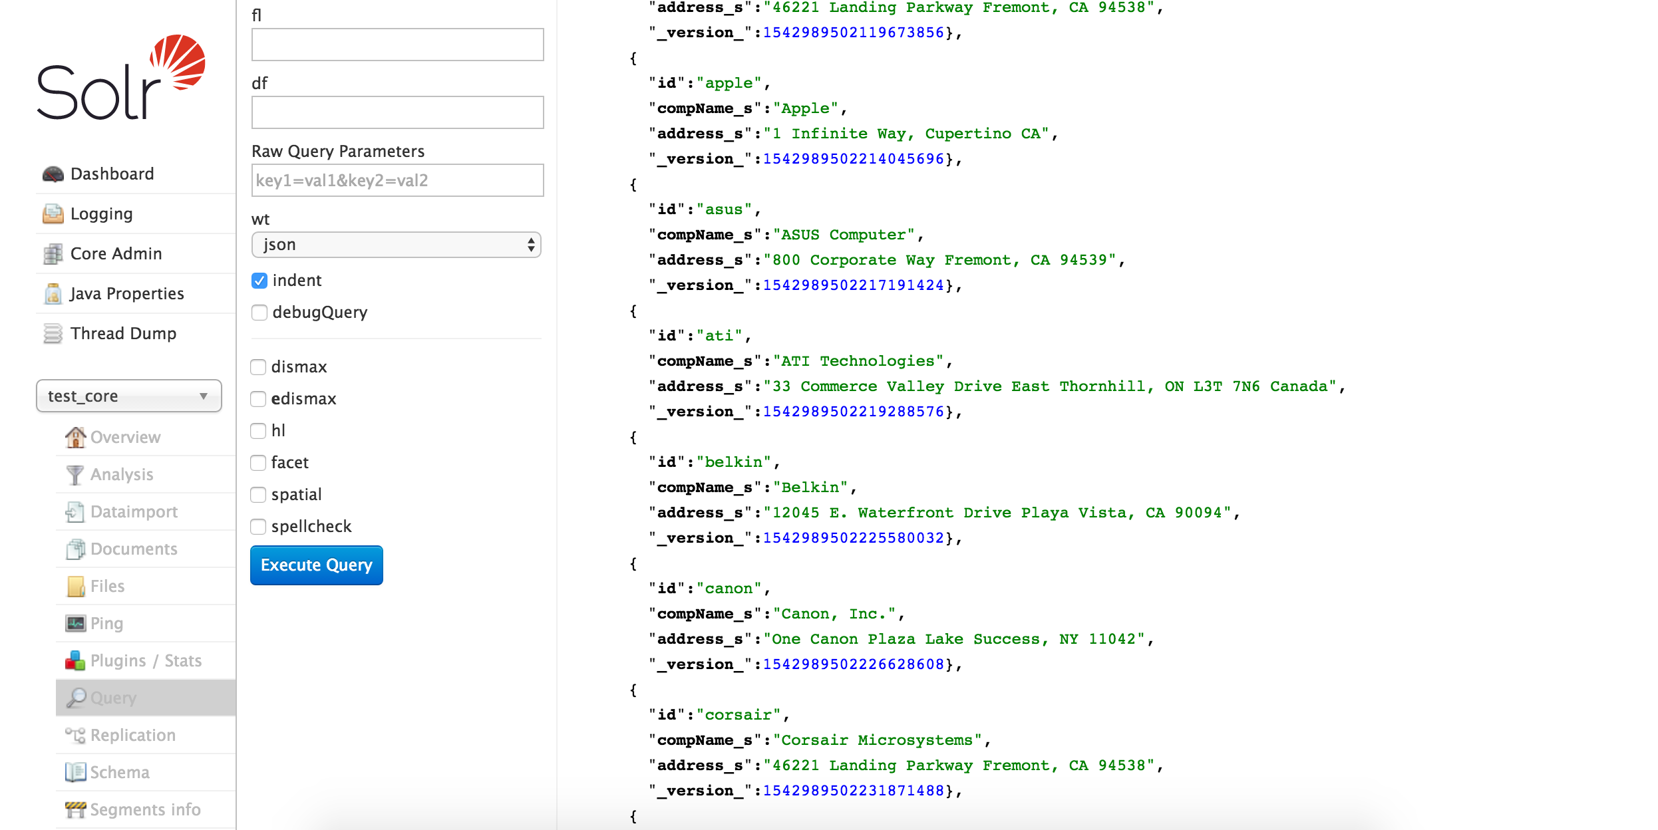The width and height of the screenshot is (1658, 830).
Task: Click the Overview house icon
Action: pyautogui.click(x=75, y=437)
